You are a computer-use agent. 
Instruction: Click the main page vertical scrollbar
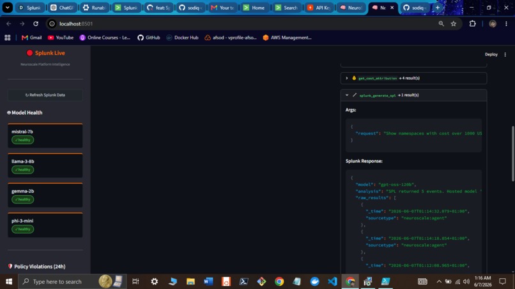[512, 154]
